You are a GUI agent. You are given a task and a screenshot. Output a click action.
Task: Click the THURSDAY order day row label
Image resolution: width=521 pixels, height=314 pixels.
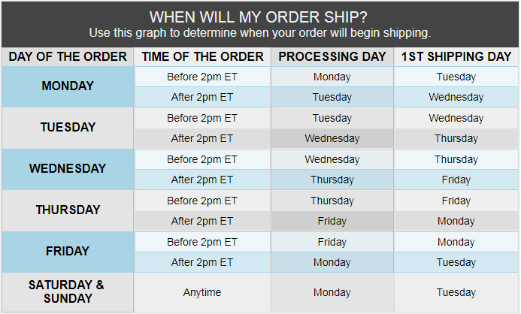[68, 210]
